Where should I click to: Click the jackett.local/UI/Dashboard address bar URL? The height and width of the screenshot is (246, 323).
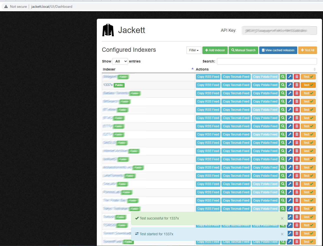point(52,6)
